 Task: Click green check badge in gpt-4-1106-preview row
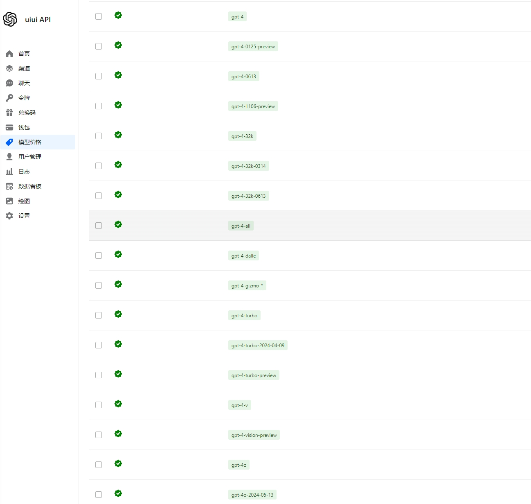click(x=118, y=105)
